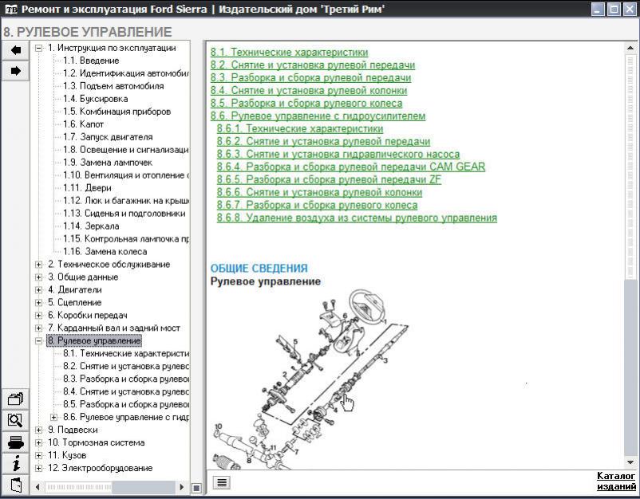Click the tree horizontal scrollbar left arrow
Viewport: 640px width, 499px height.
click(38, 487)
